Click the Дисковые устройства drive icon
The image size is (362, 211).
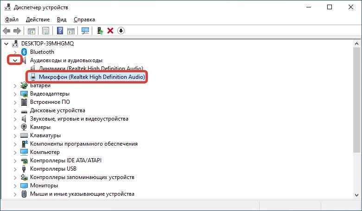point(24,111)
